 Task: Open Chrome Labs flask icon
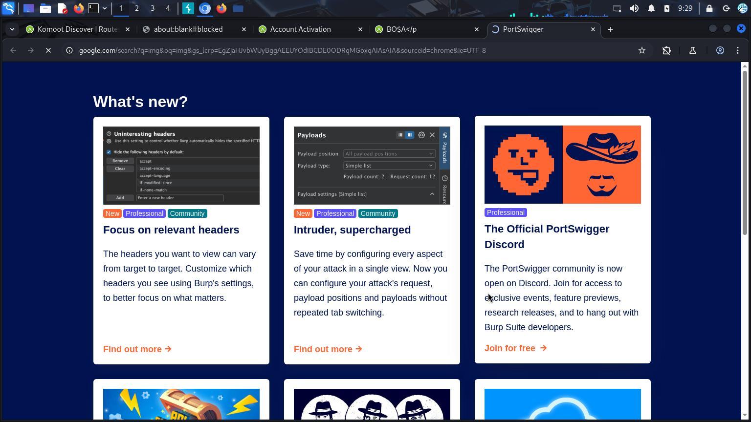[x=693, y=50]
